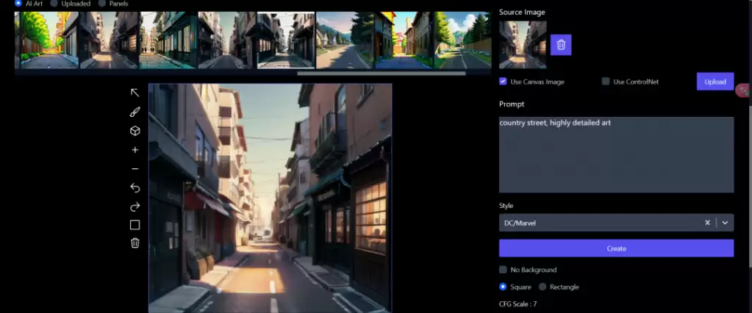Viewport: 752px width, 313px height.
Task: Select the Rectangle radio option
Action: 542,287
